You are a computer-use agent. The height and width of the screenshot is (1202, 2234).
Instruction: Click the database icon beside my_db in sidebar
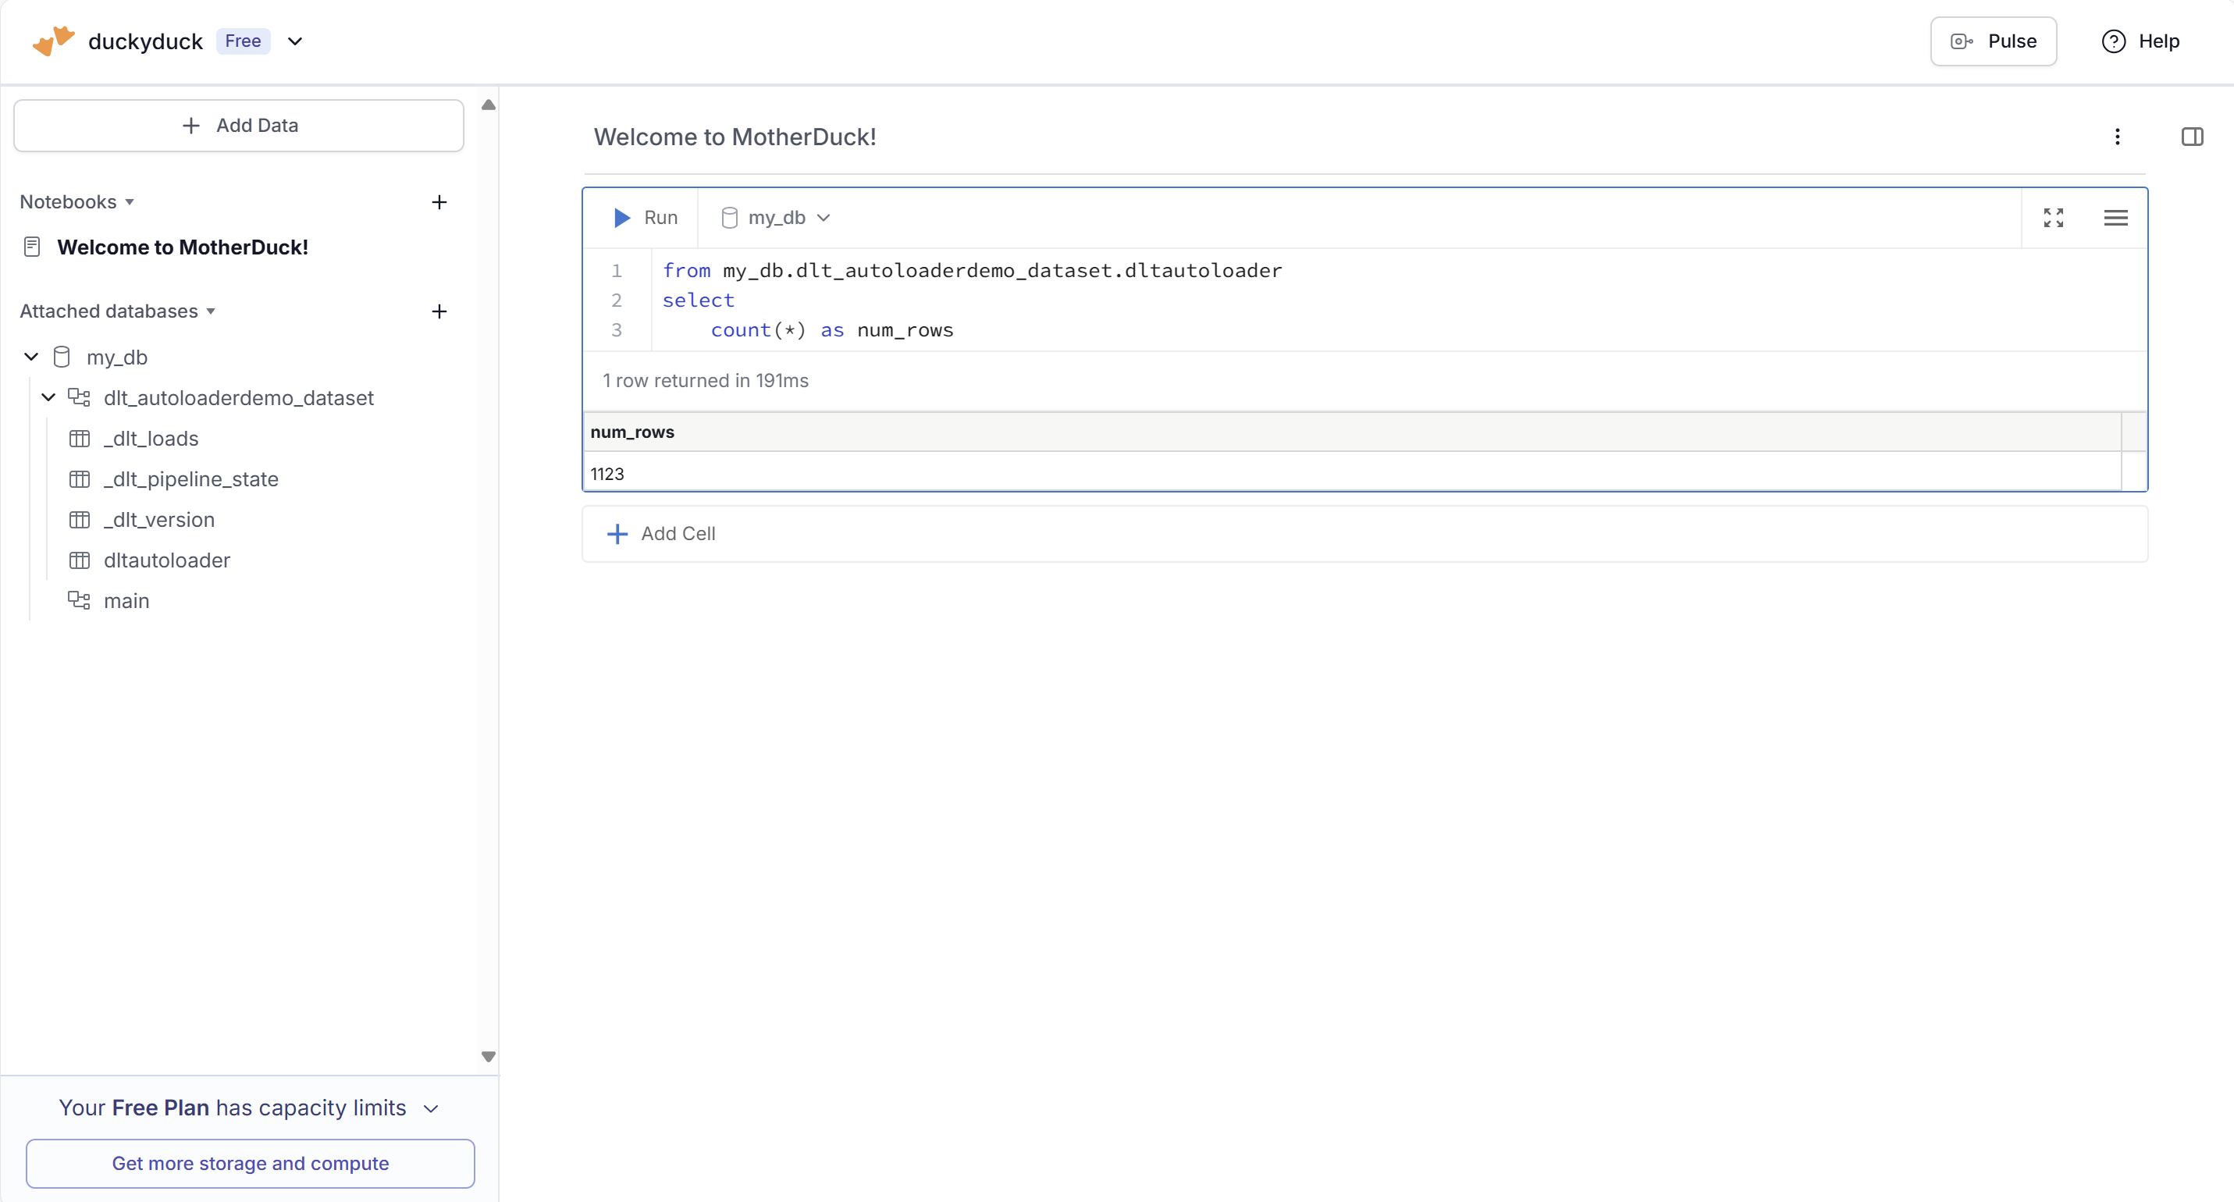click(61, 357)
